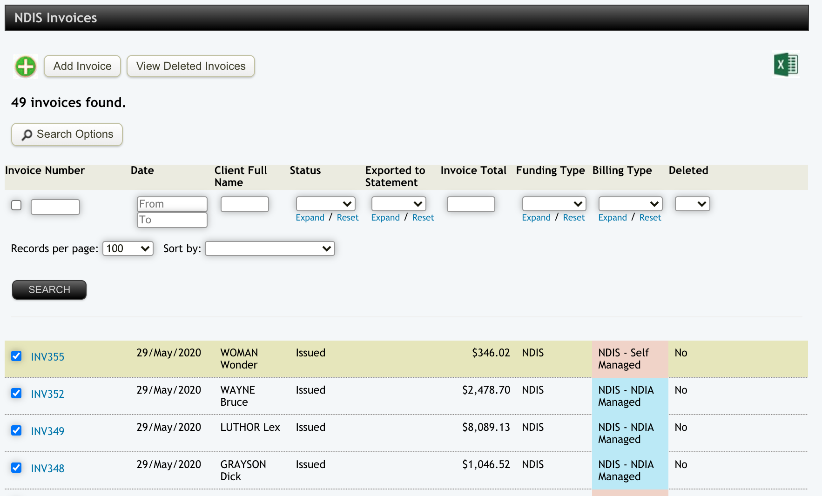Toggle the select-all invoices checkbox
Image resolution: width=822 pixels, height=496 pixels.
[16, 205]
